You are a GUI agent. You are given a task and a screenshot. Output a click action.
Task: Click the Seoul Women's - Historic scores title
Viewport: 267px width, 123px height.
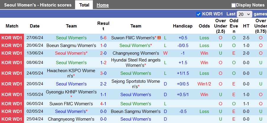point(38,5)
